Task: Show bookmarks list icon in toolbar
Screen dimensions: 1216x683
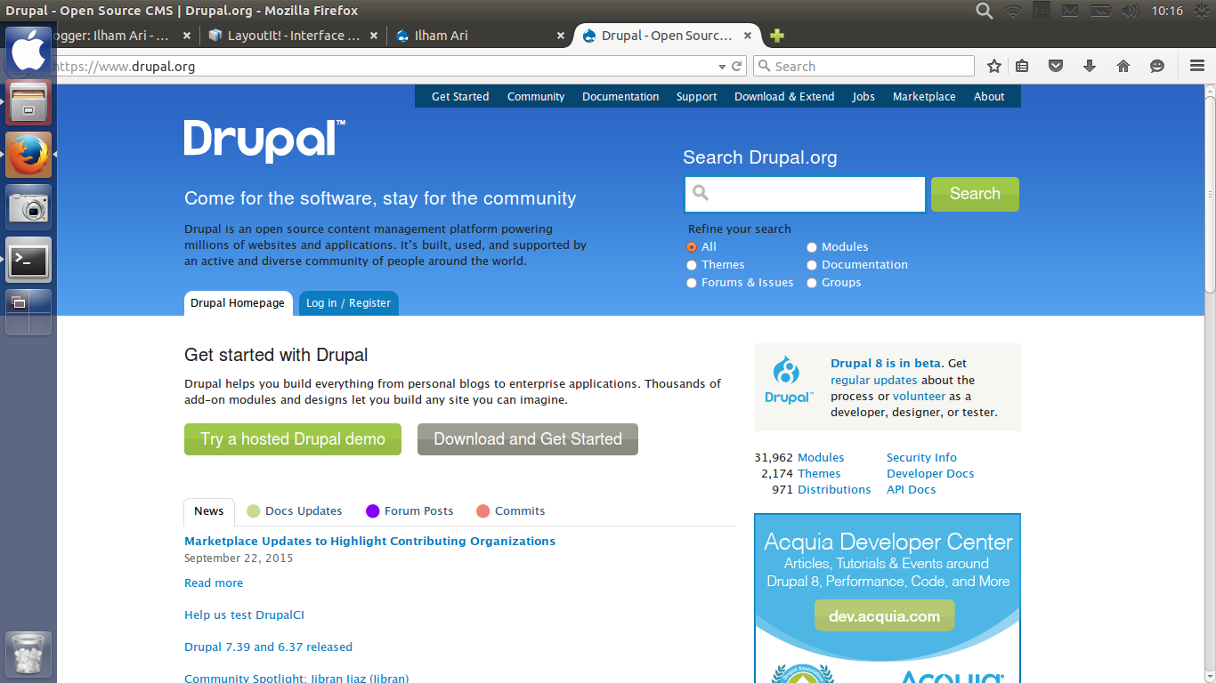Action: click(1022, 66)
